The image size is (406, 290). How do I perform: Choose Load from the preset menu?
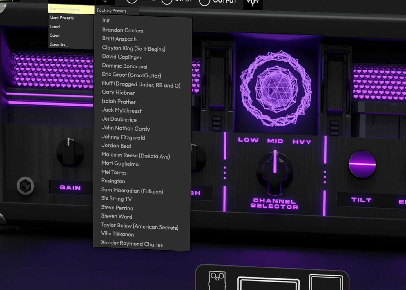(55, 27)
